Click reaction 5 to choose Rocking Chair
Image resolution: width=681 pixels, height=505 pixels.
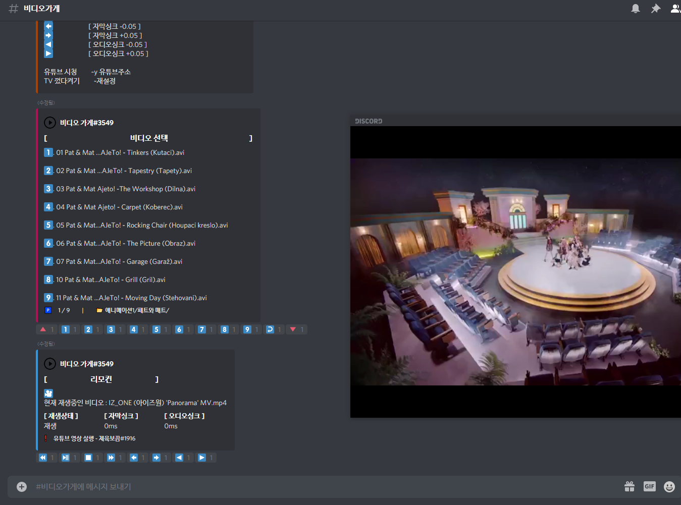pos(156,329)
